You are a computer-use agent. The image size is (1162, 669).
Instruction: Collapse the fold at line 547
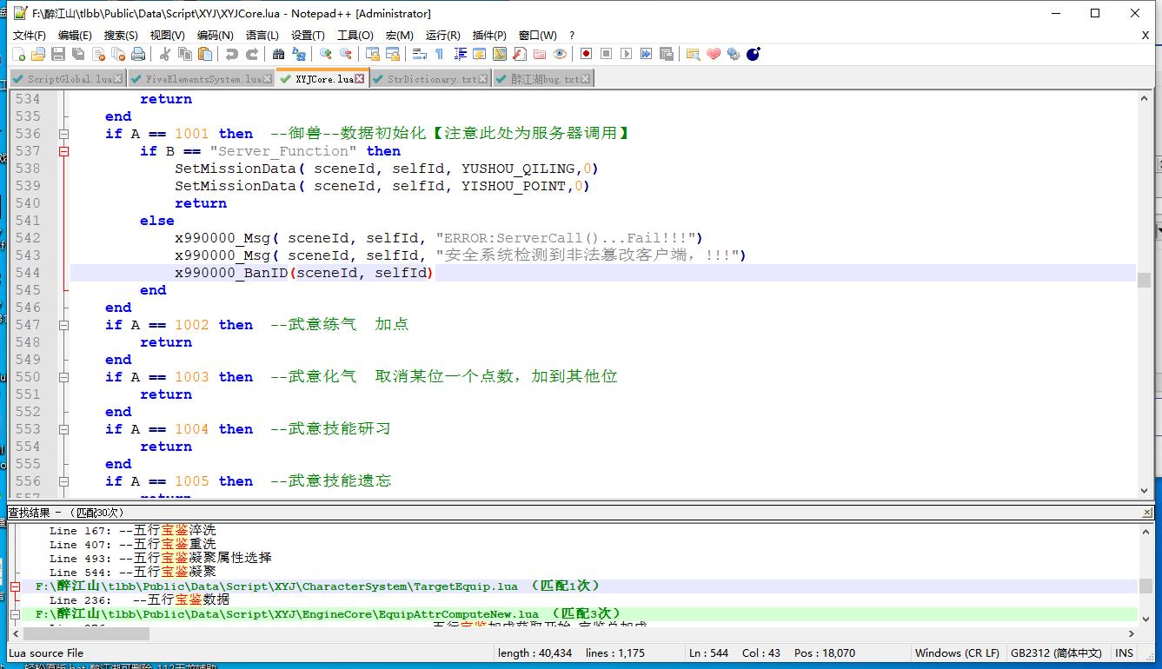pyautogui.click(x=63, y=325)
